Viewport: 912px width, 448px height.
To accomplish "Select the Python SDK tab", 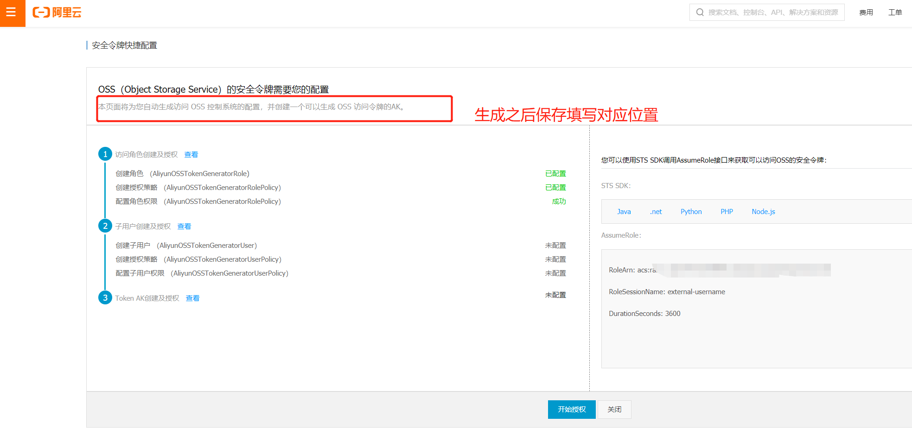I will click(x=691, y=212).
